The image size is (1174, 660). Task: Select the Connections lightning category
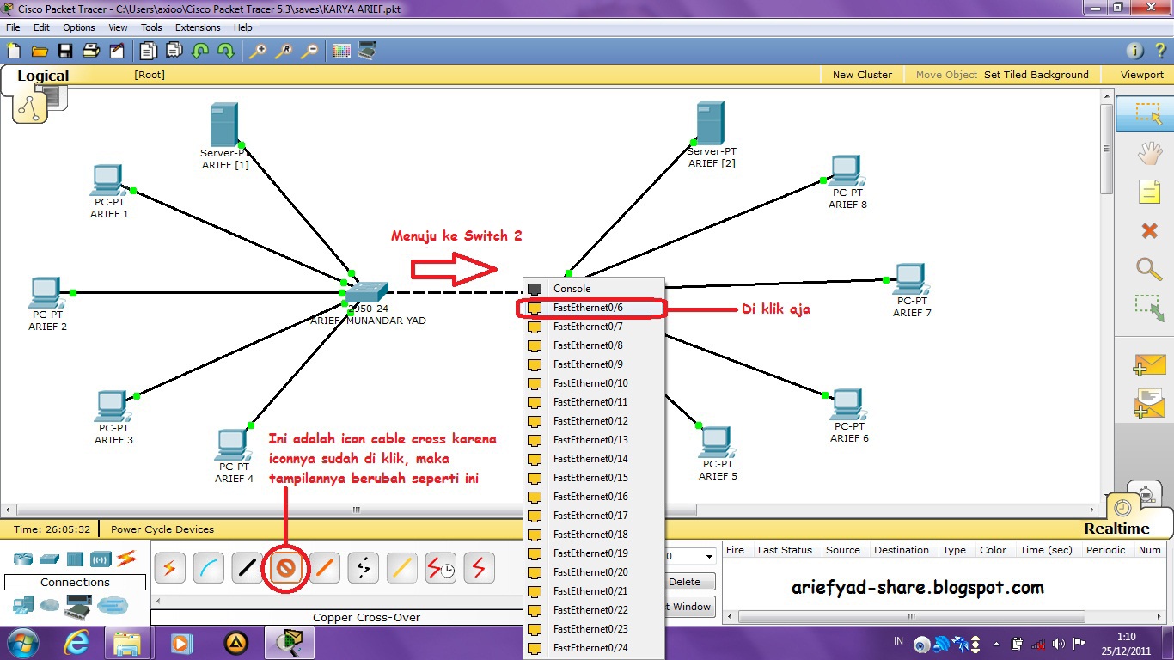point(126,559)
